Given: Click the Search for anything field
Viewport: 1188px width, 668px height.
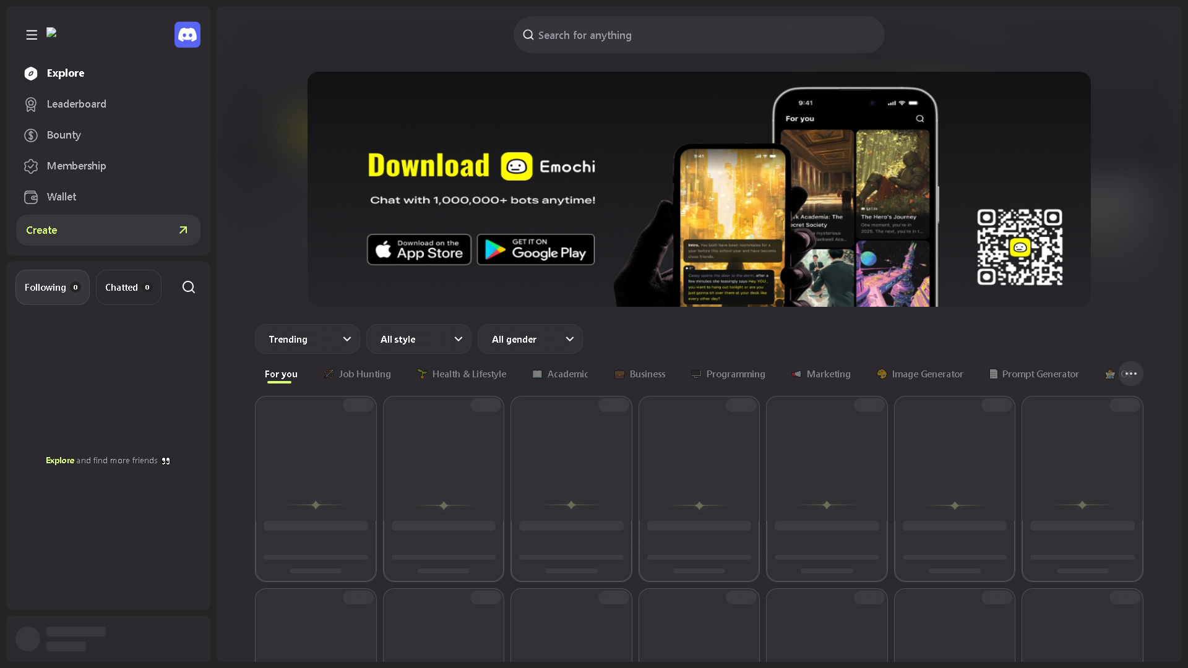Looking at the screenshot, I should pyautogui.click(x=699, y=35).
